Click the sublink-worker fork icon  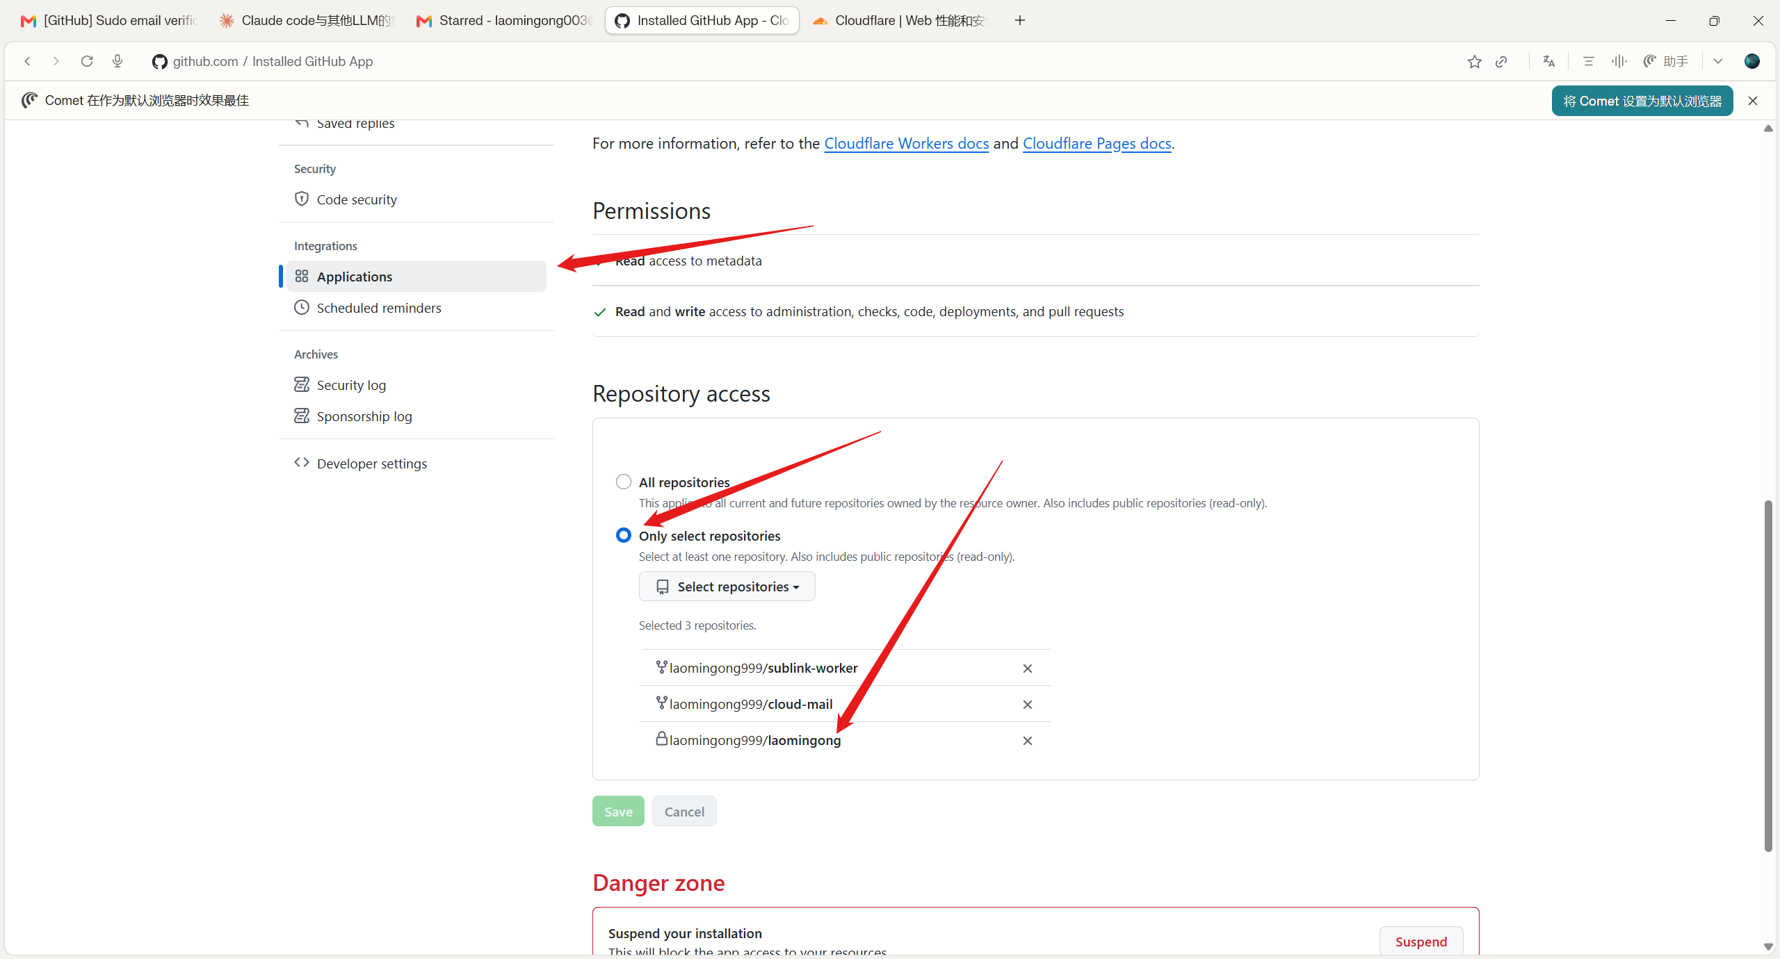pos(662,667)
